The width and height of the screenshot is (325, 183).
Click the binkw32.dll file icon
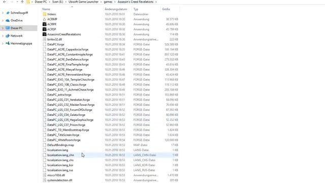pos(44,39)
